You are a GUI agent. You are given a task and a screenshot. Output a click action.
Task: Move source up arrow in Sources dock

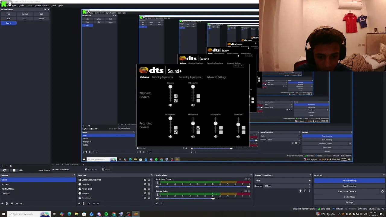tap(93, 203)
